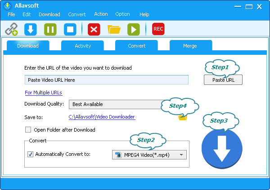The width and height of the screenshot is (270, 190).
Task: Start screen recording with the REC icon
Action: coord(158,29)
